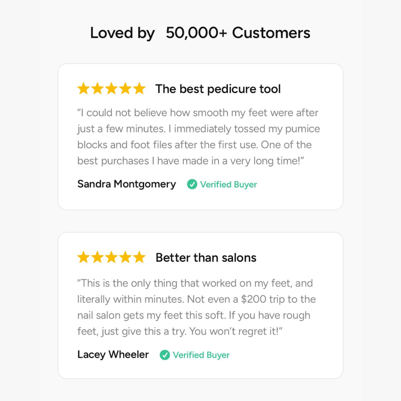Click the second star in Sandra's review
The width and height of the screenshot is (401, 401).
[x=97, y=89]
